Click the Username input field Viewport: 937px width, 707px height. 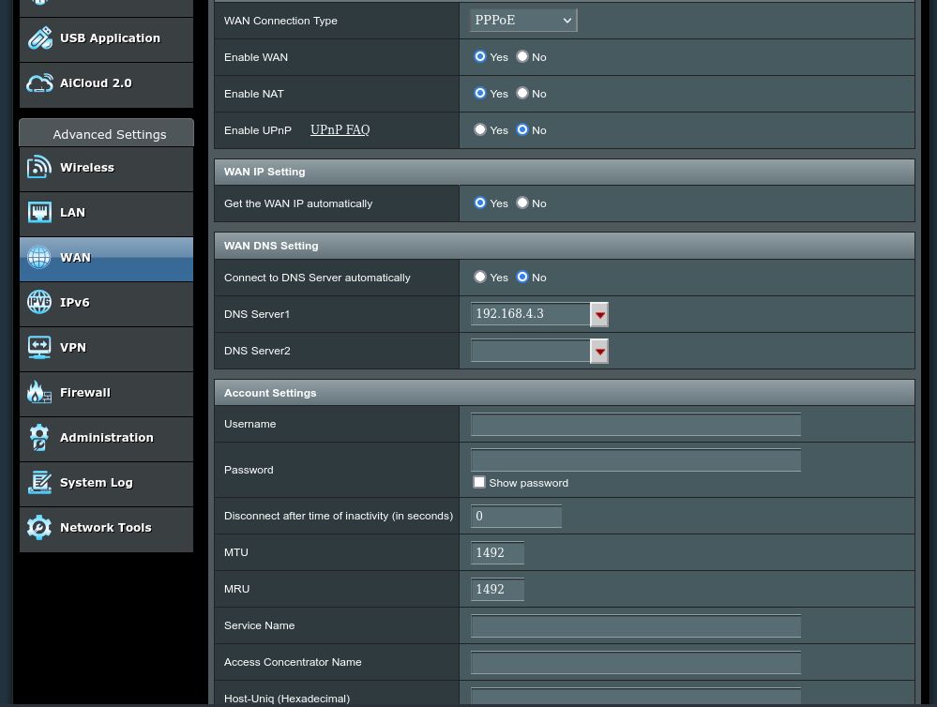click(x=635, y=425)
